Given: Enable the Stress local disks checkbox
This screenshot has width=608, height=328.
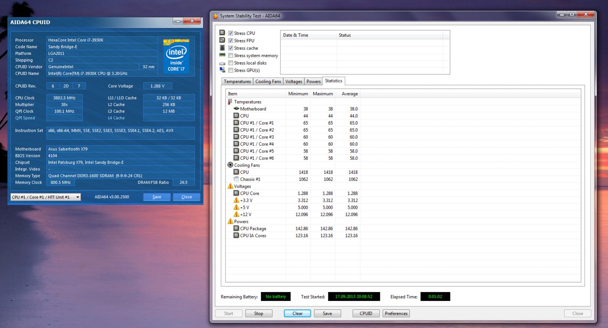Looking at the screenshot, I should pyautogui.click(x=231, y=63).
